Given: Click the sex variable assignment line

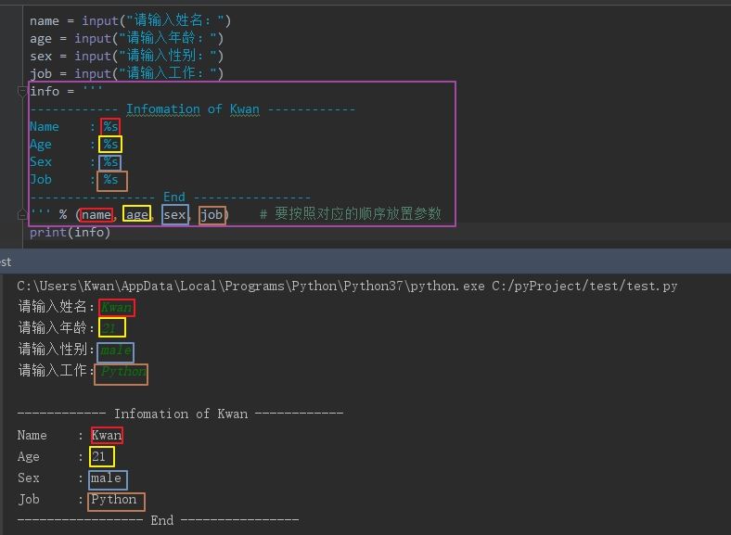Looking at the screenshot, I should point(126,56).
